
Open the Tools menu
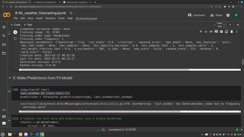(61, 18)
